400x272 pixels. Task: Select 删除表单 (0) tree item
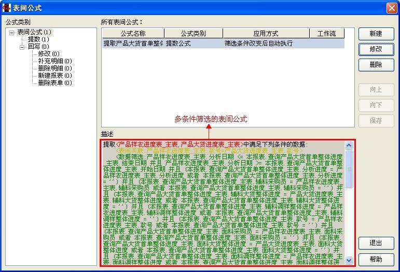coord(54,83)
